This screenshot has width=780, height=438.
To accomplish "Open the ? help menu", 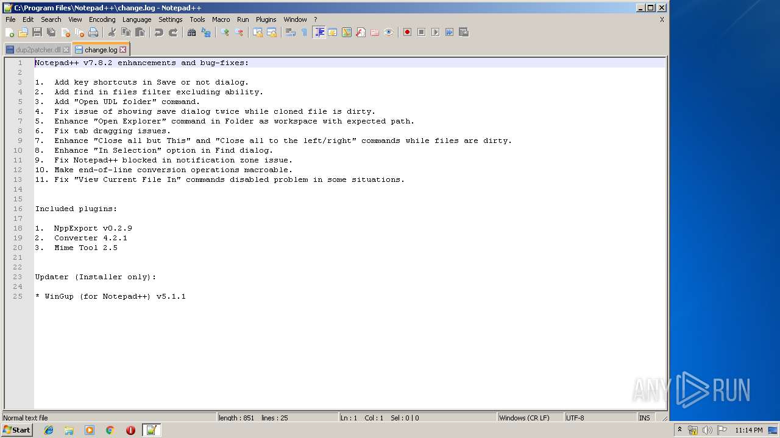I will pos(316,19).
